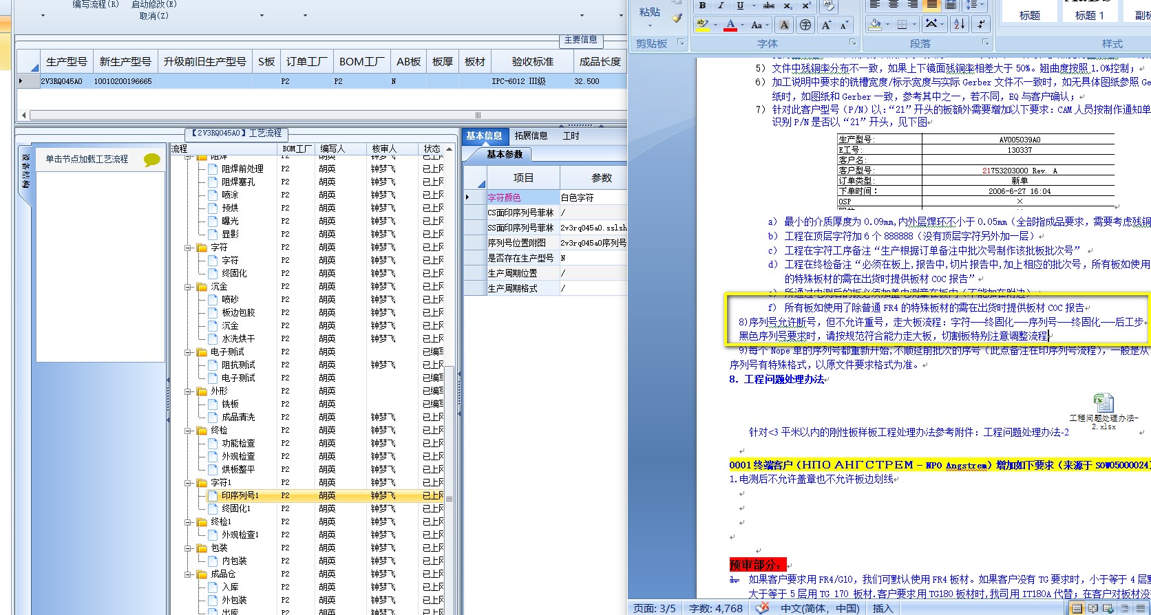The image size is (1151, 615).
Task: Click the proofing errors icon in status bar
Action: tap(761, 608)
